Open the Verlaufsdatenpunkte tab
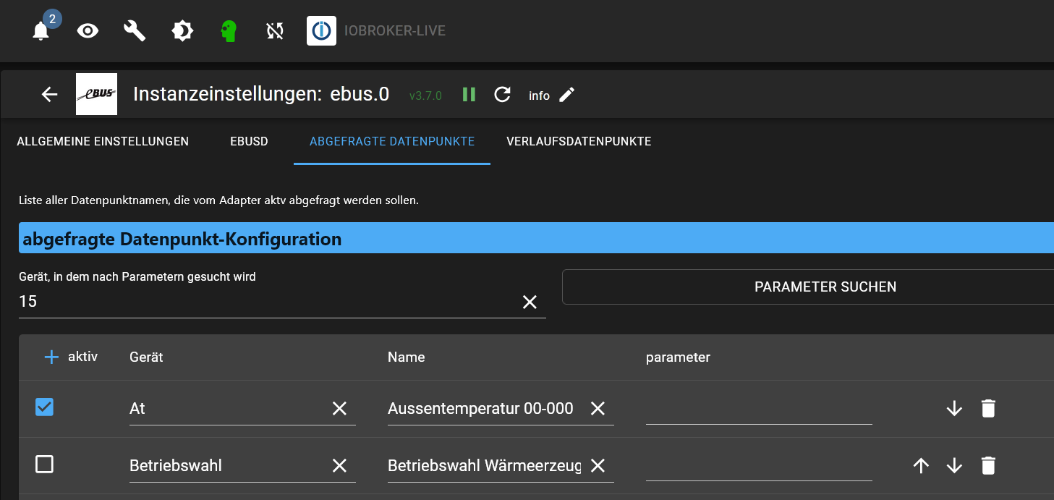 [x=579, y=142]
